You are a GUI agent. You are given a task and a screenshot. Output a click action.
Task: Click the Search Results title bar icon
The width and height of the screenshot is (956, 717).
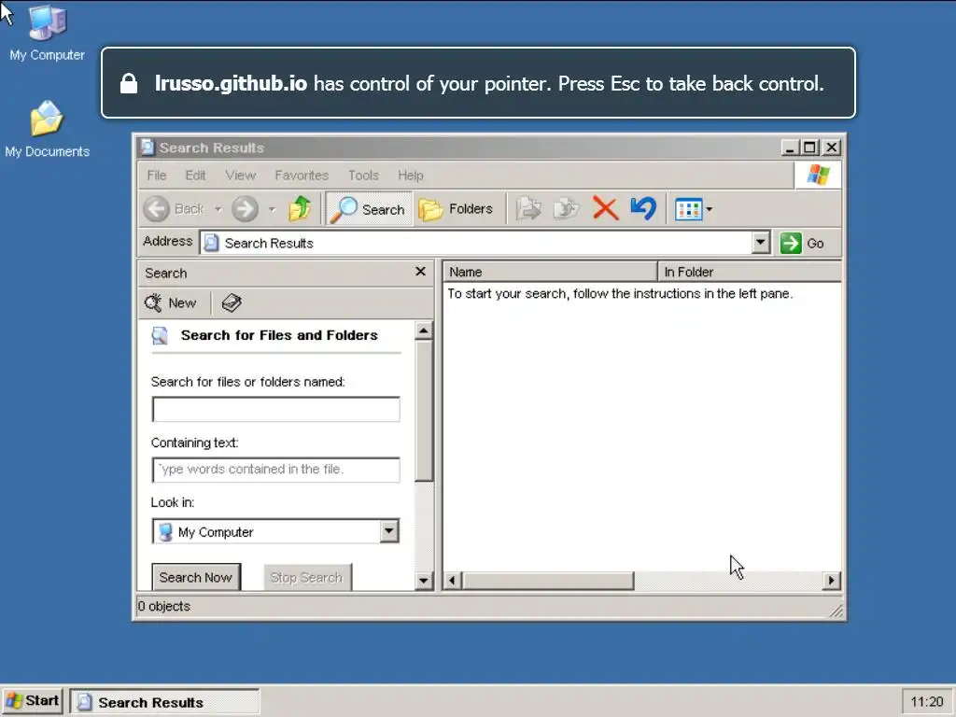pyautogui.click(x=147, y=148)
